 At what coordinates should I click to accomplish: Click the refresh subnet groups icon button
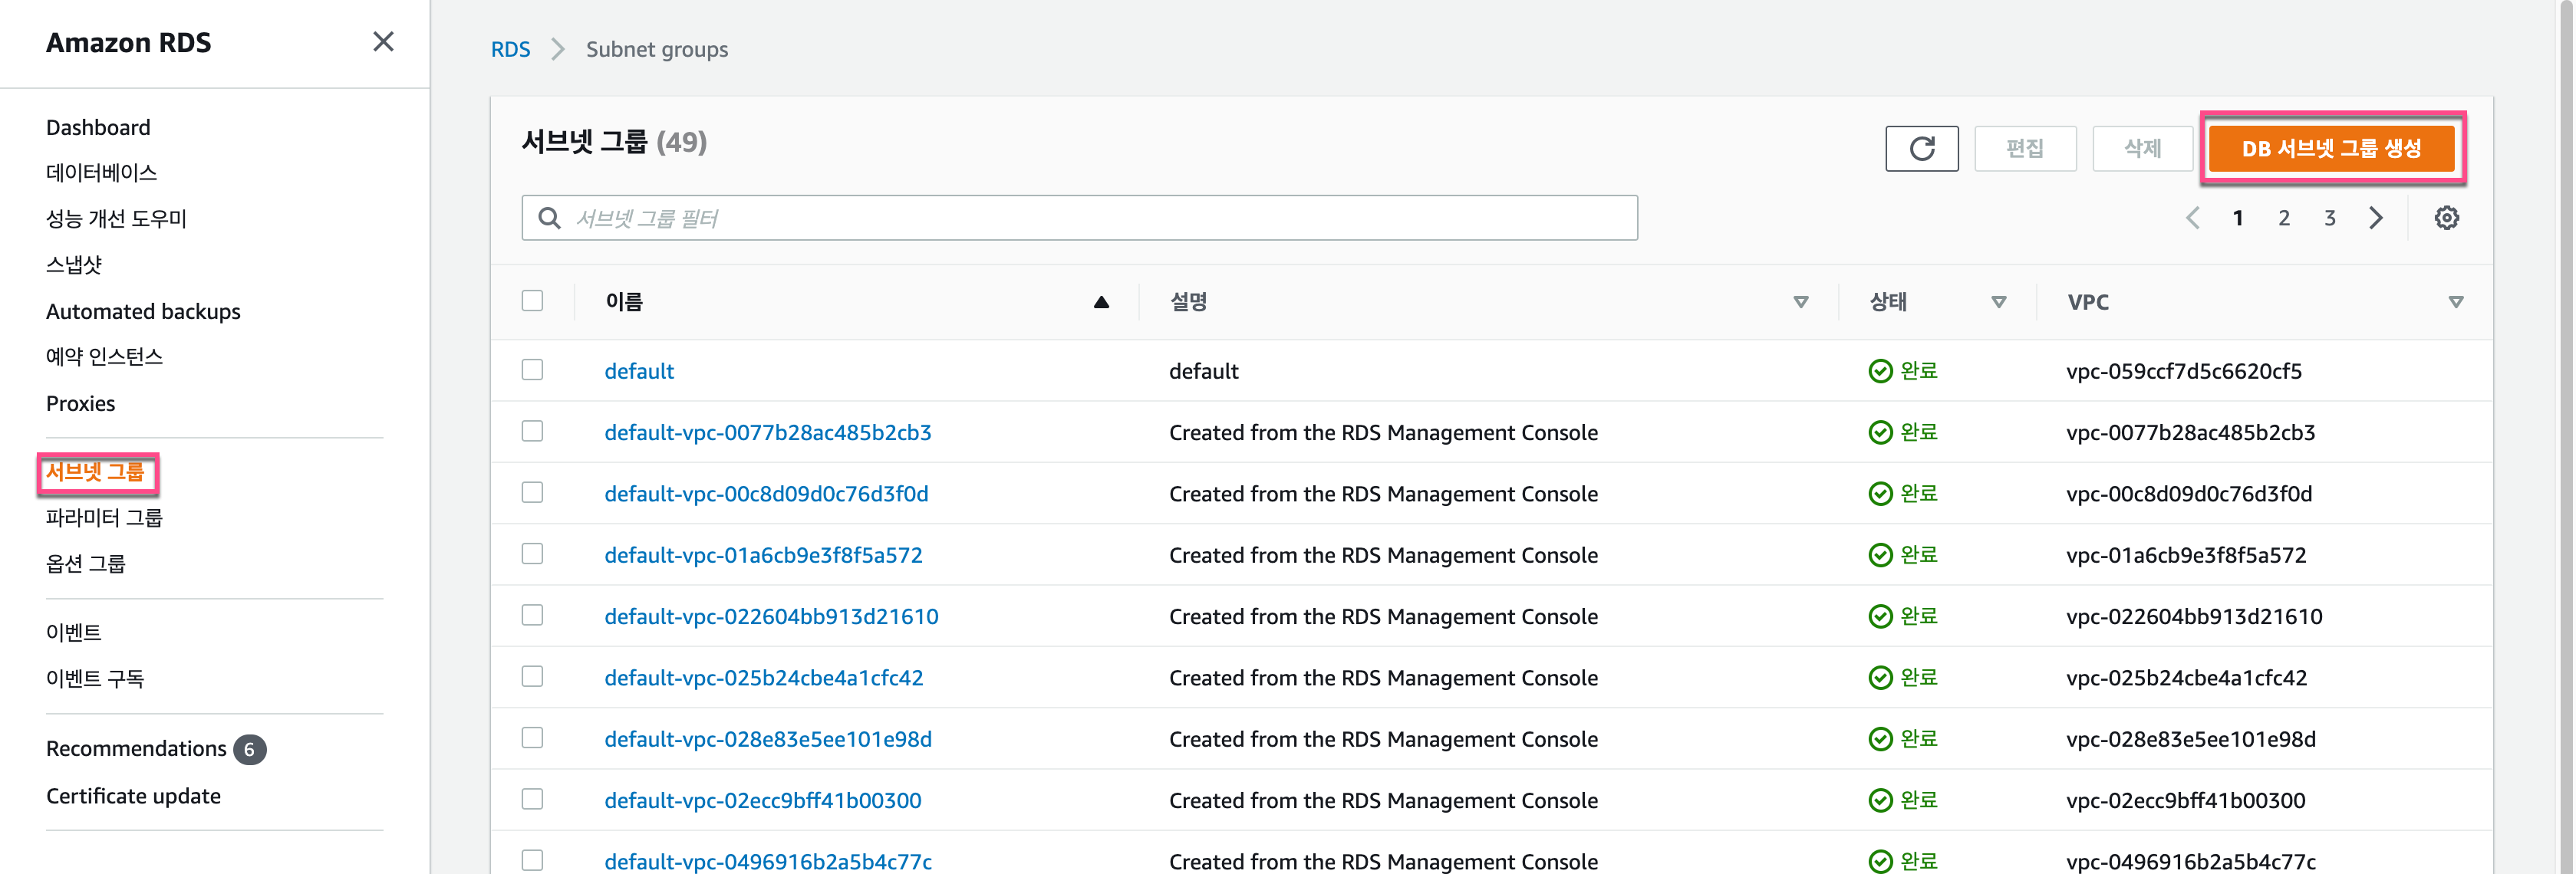click(1921, 149)
